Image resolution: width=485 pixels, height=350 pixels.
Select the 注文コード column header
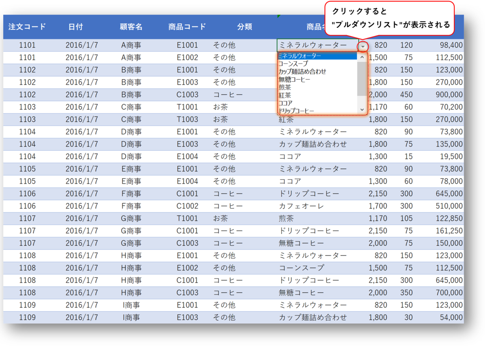(x=27, y=27)
